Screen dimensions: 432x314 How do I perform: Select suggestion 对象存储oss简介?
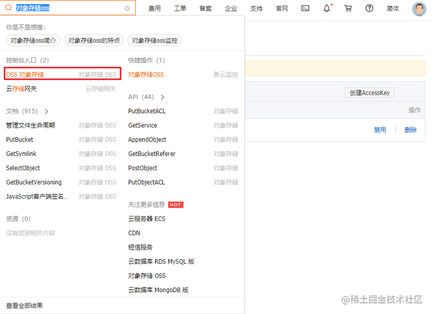[x=34, y=41]
